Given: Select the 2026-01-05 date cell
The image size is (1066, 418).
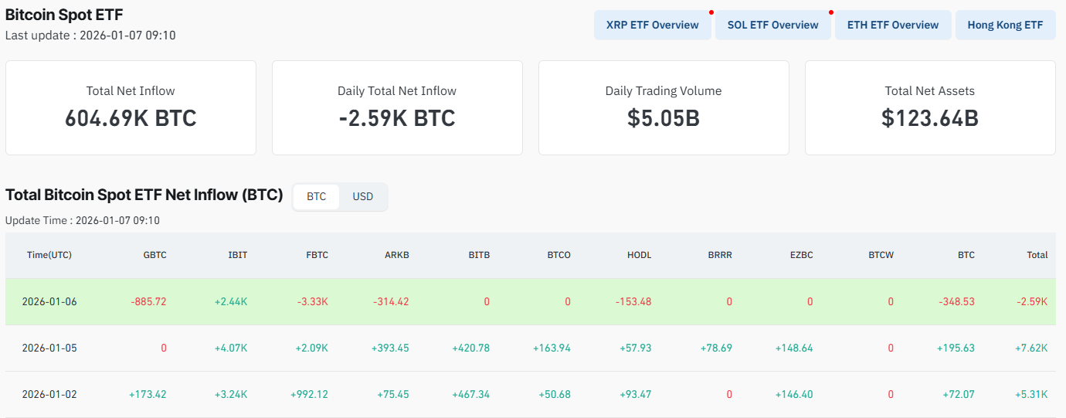Looking at the screenshot, I should [49, 348].
